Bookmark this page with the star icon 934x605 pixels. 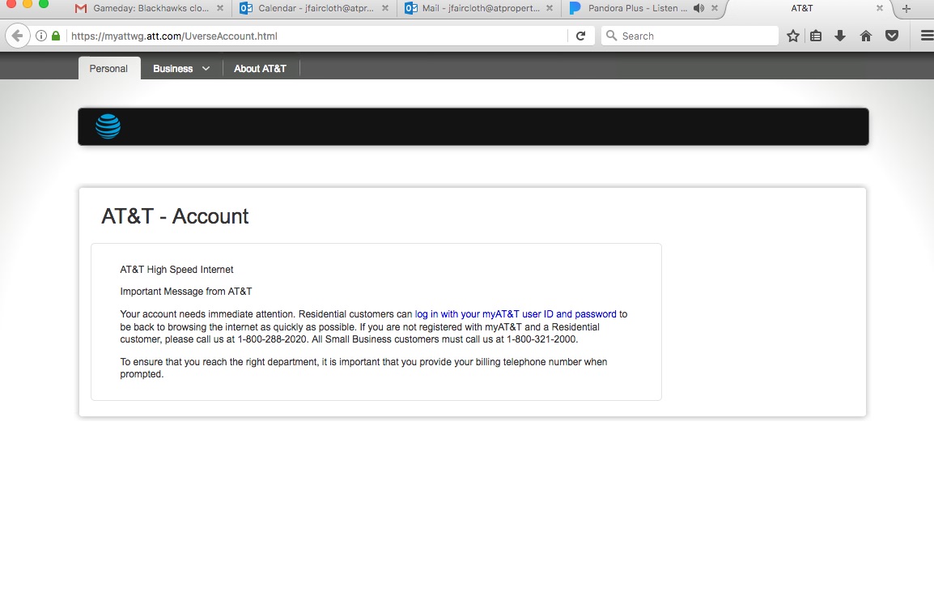tap(793, 36)
